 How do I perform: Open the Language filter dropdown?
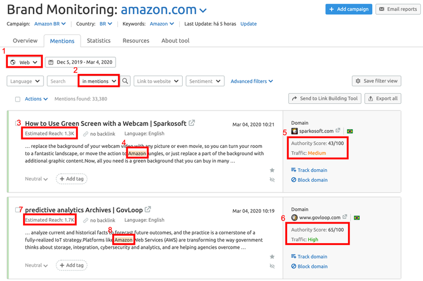click(25, 81)
